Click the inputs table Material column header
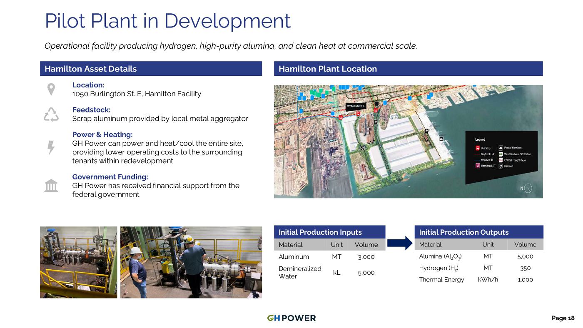 click(x=290, y=244)
